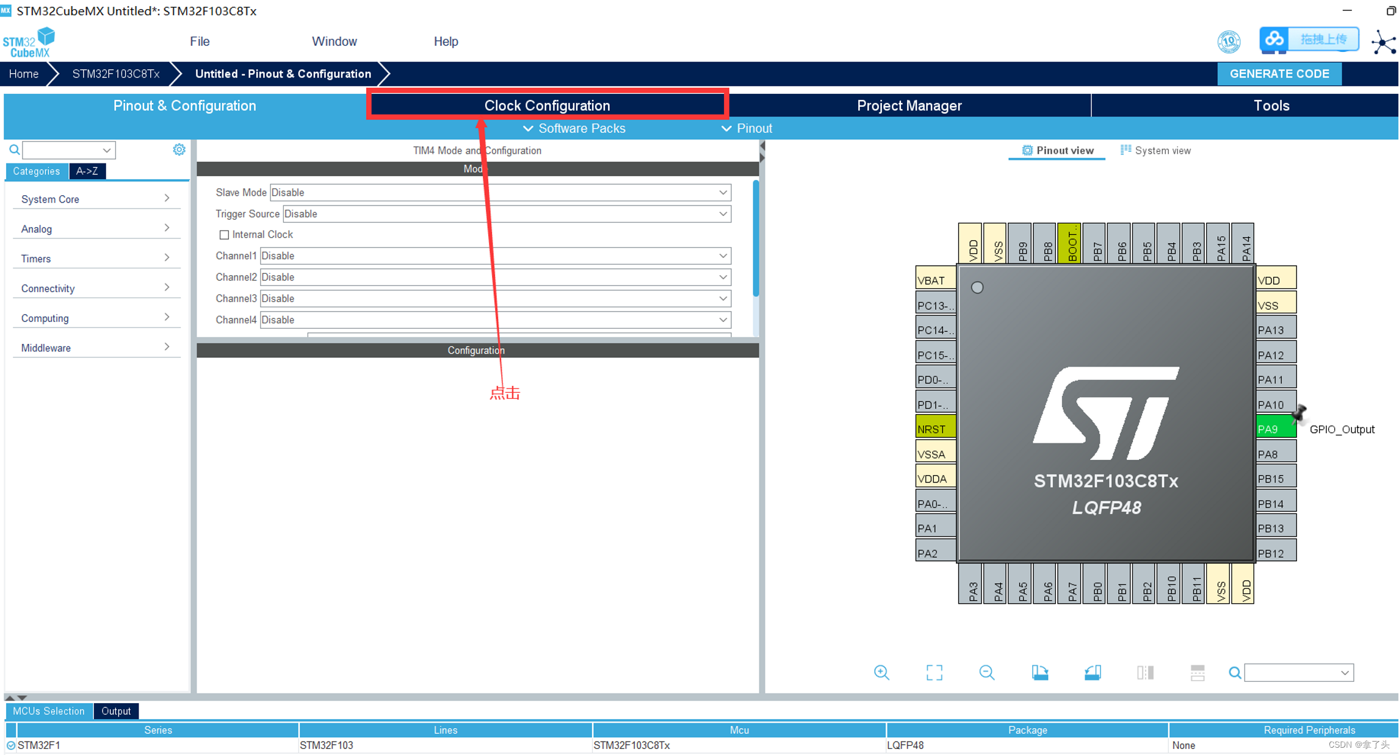Open the Clock Configuration tab
This screenshot has width=1399, height=755.
(547, 106)
